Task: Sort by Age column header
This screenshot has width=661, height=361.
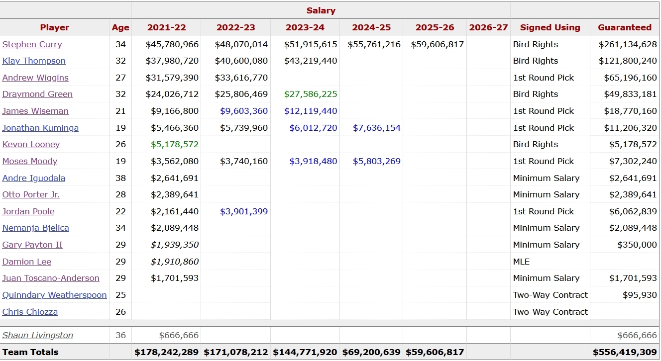Action: pyautogui.click(x=120, y=27)
